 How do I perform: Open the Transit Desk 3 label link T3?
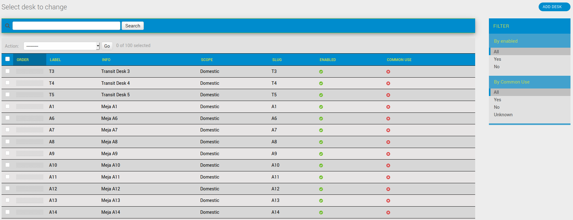tap(52, 71)
